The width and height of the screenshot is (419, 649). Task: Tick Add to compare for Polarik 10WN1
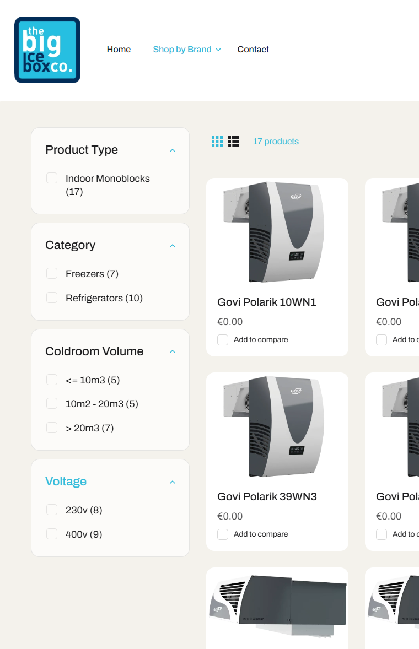pyautogui.click(x=223, y=340)
